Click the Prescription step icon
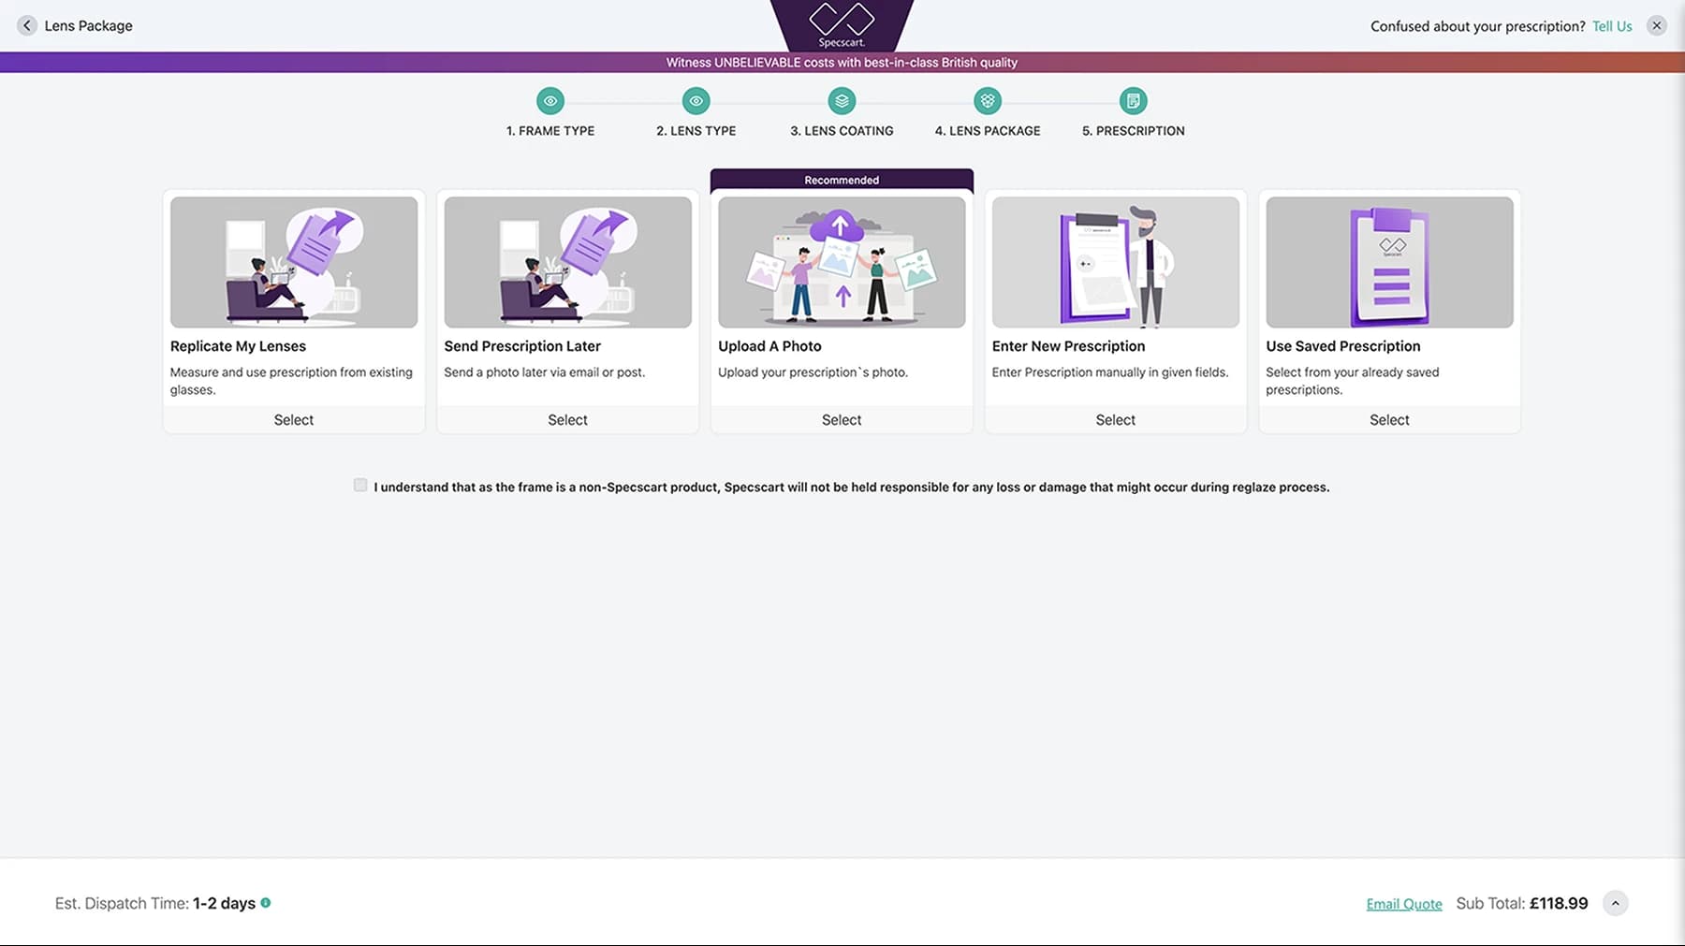Viewport: 1685px width, 946px height. (x=1133, y=101)
